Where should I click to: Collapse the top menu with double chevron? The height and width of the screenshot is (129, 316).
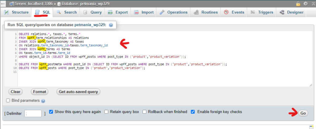(313, 4)
